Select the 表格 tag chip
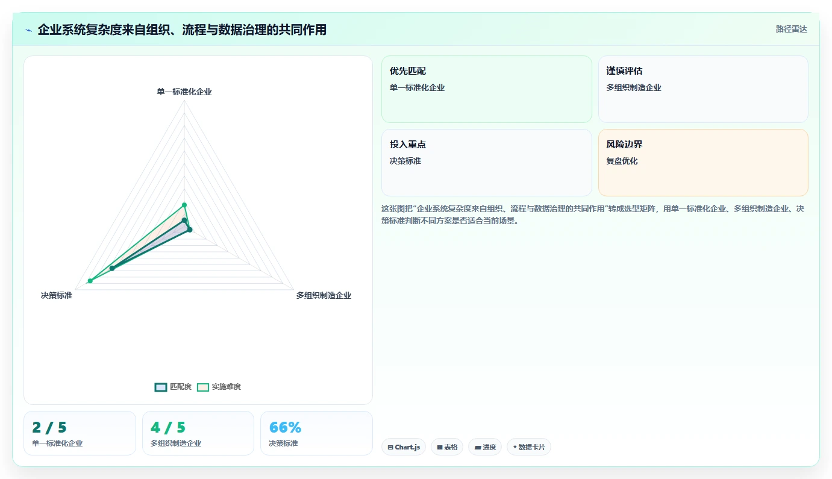This screenshot has width=832, height=479. point(447,447)
